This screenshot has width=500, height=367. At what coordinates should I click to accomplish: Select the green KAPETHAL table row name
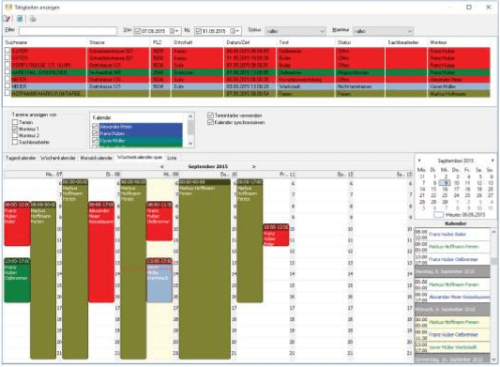click(x=49, y=72)
